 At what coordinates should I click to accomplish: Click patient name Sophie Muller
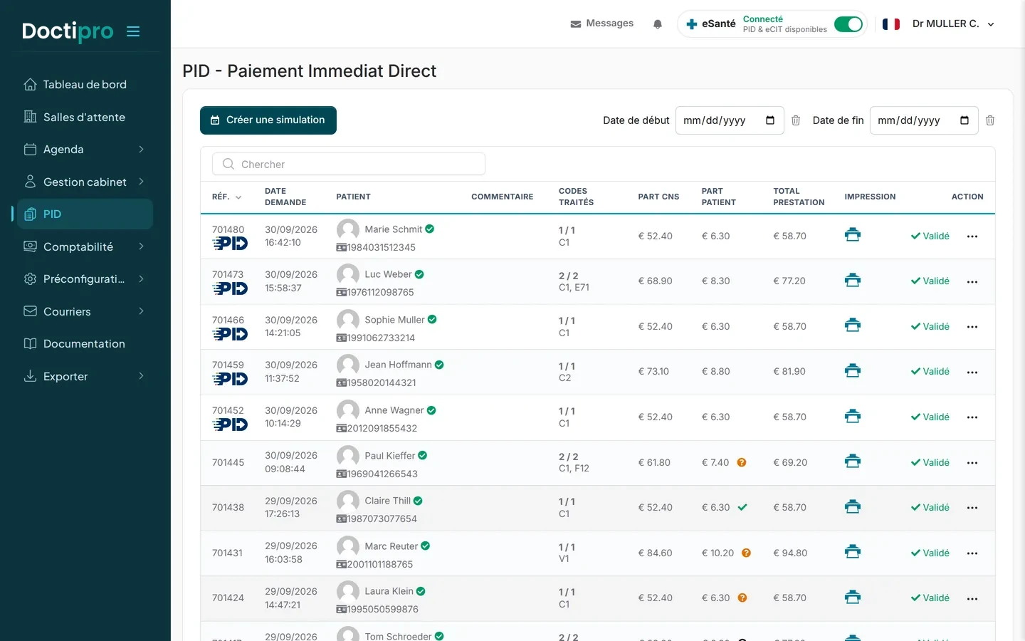pos(394,320)
